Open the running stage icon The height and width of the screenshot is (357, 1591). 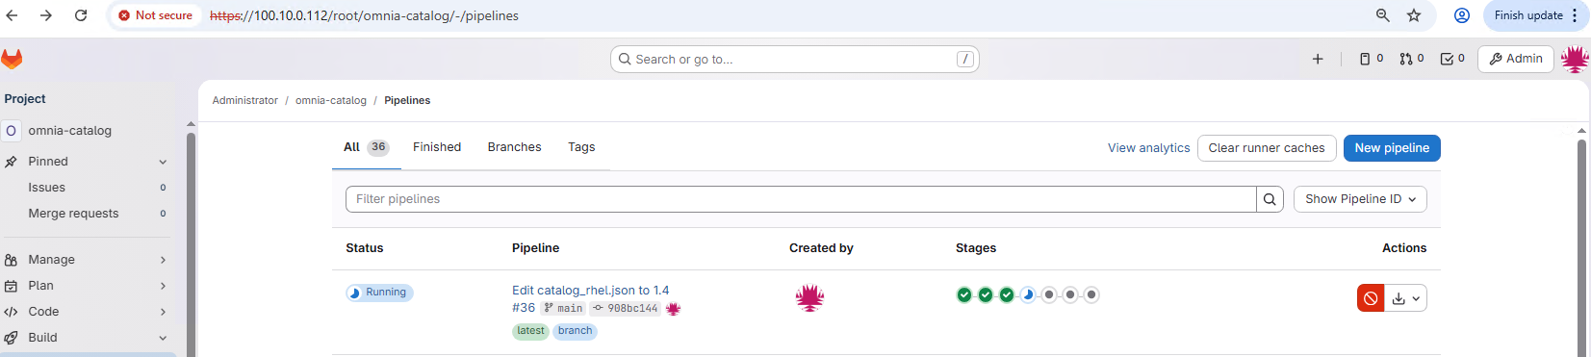click(1028, 294)
